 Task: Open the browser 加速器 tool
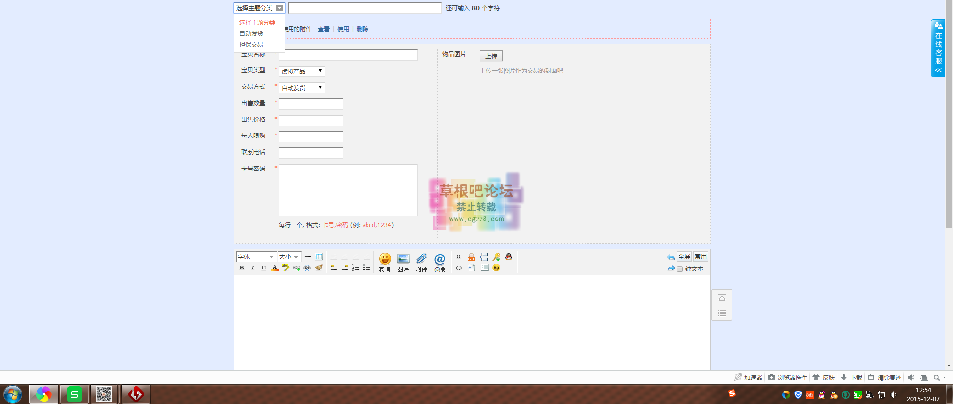pos(748,378)
